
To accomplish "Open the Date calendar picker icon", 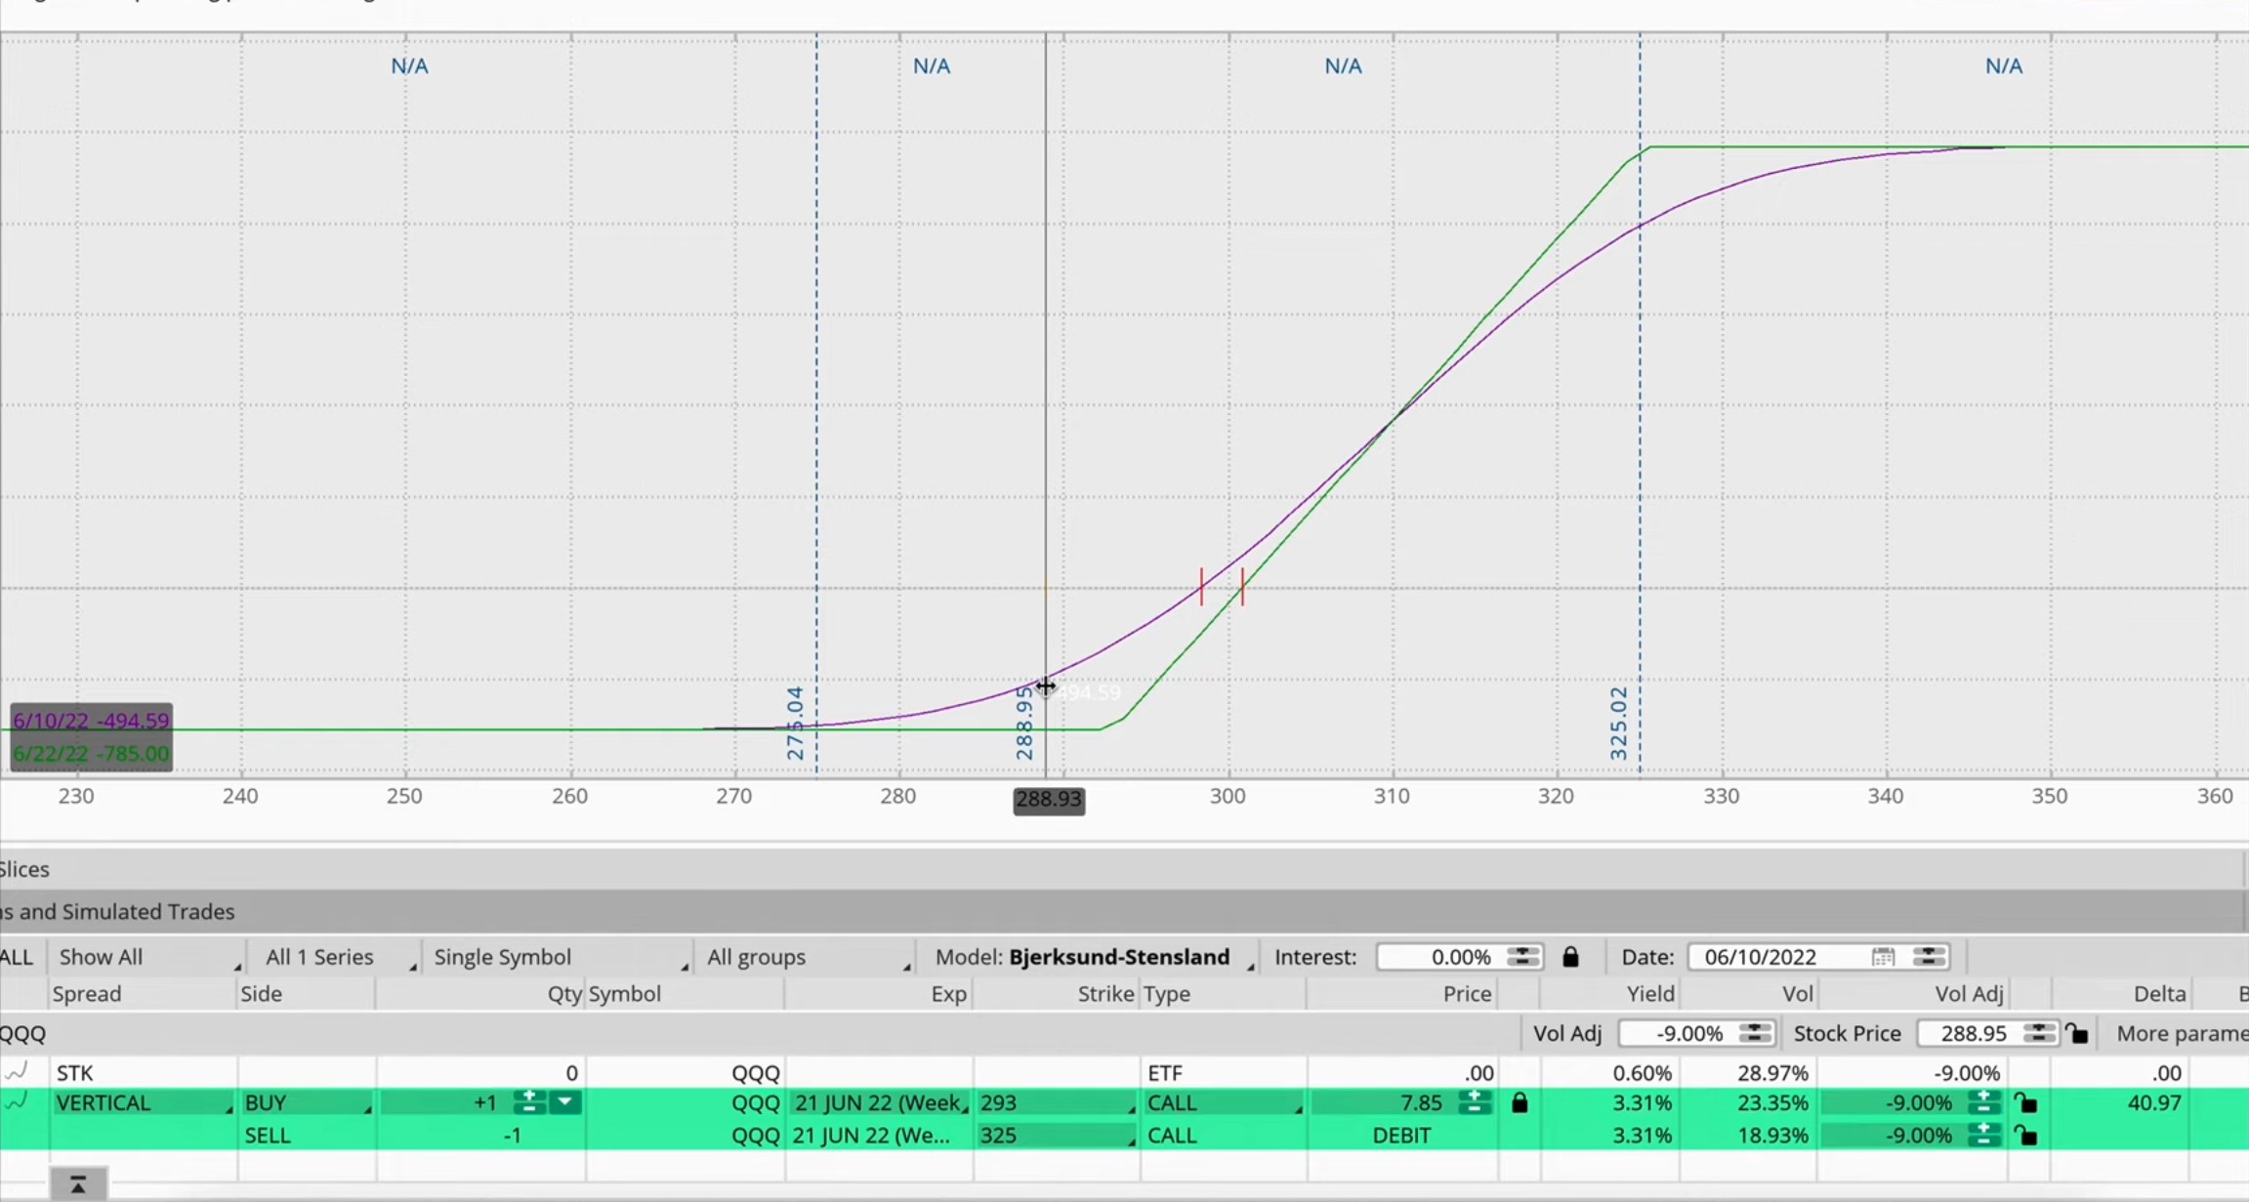I will pos(1883,957).
